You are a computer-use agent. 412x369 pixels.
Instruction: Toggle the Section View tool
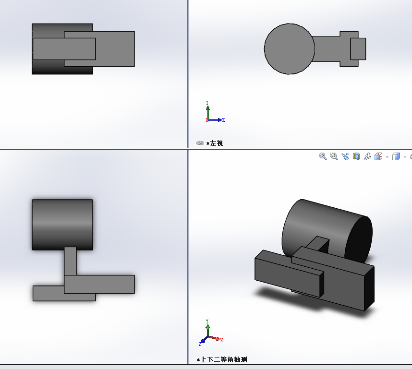coord(356,156)
